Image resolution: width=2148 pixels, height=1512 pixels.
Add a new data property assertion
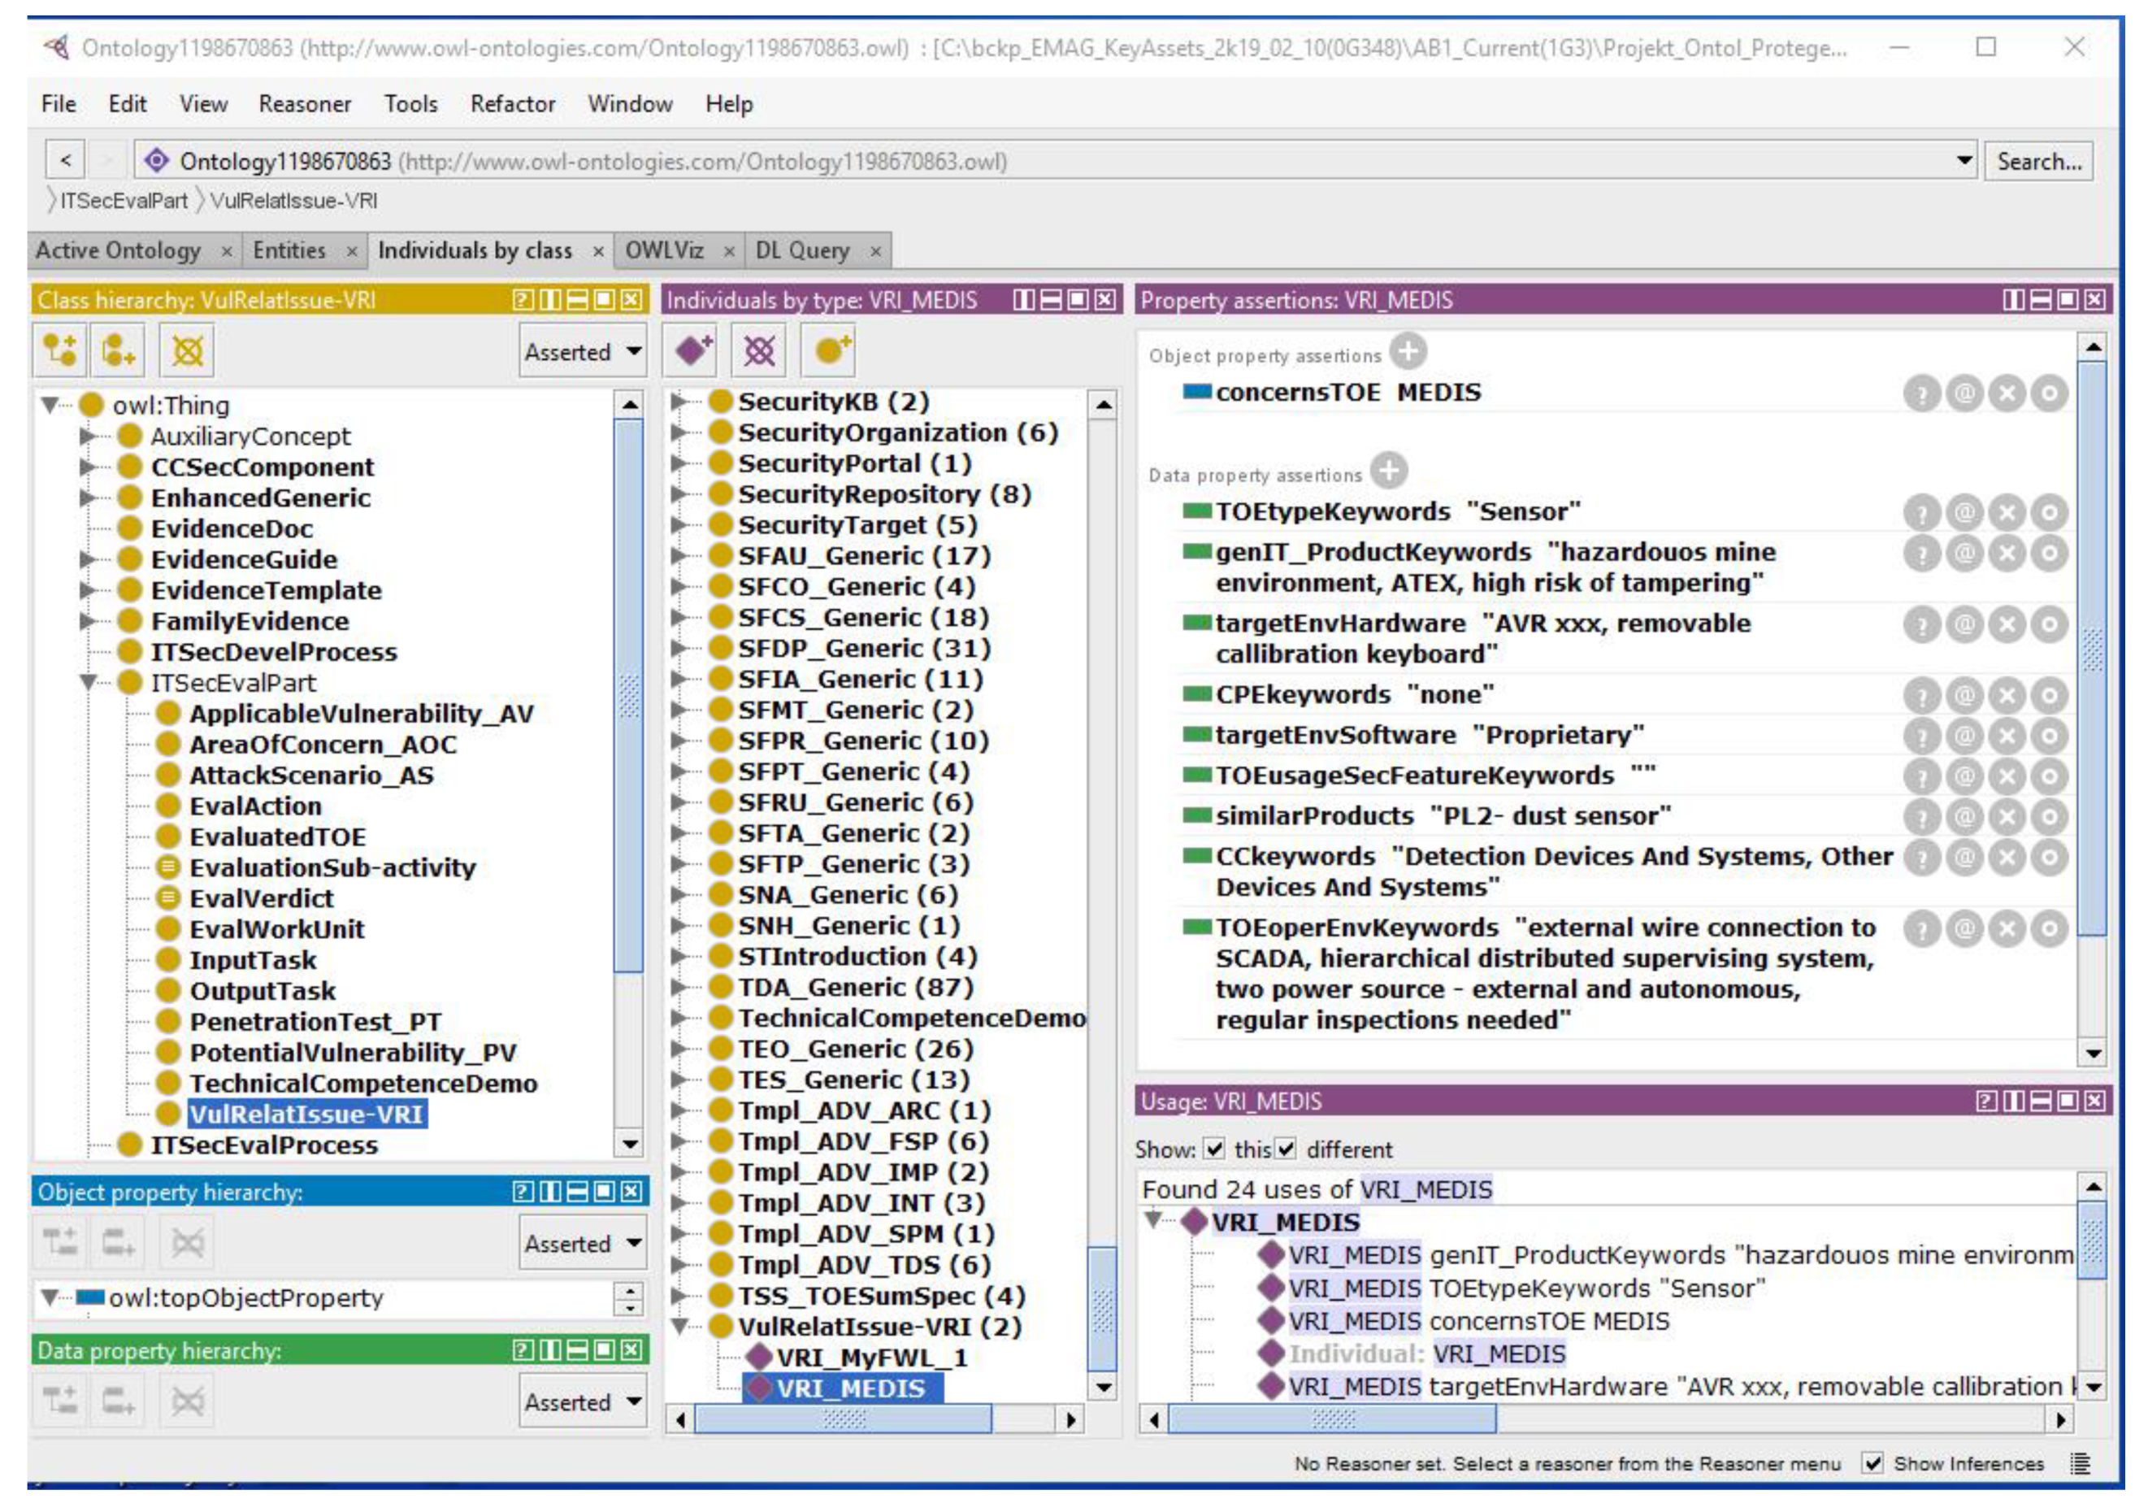(1388, 471)
